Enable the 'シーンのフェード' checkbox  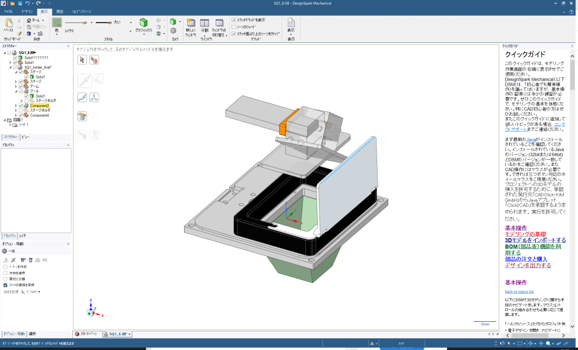pos(234,27)
